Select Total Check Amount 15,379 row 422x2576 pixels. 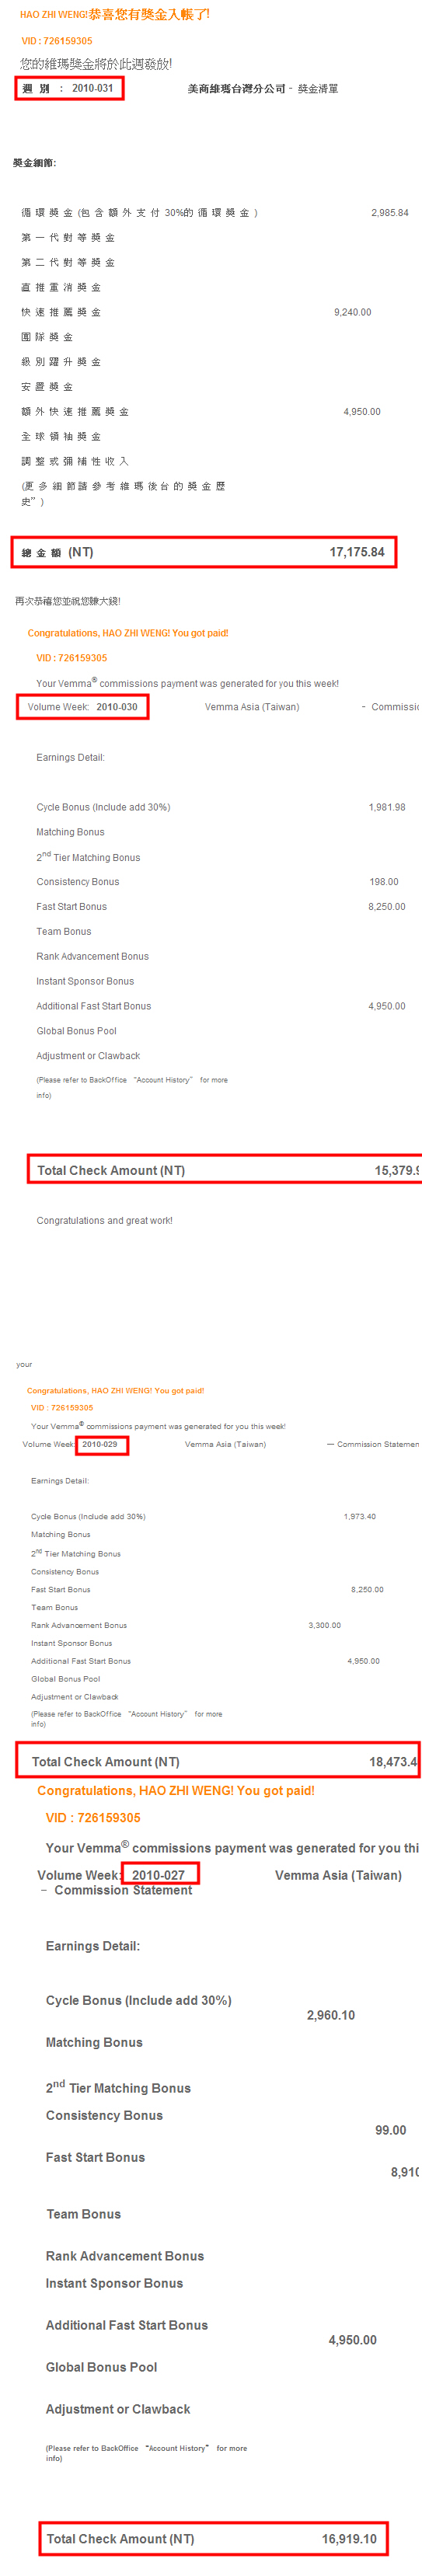pyautogui.click(x=225, y=1170)
